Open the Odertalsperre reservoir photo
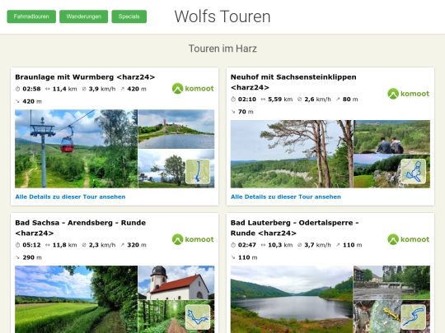445x333 pixels. click(292, 299)
